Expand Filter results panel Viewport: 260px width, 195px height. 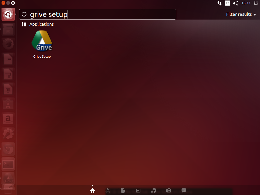tap(241, 14)
